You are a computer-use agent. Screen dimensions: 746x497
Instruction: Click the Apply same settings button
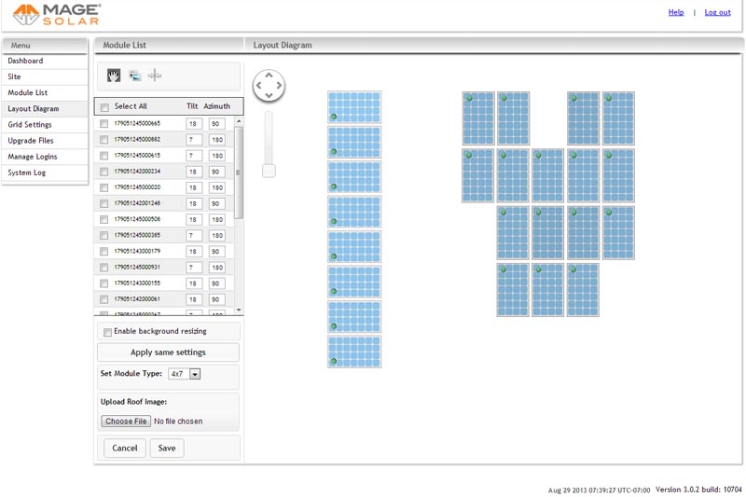[x=168, y=352]
